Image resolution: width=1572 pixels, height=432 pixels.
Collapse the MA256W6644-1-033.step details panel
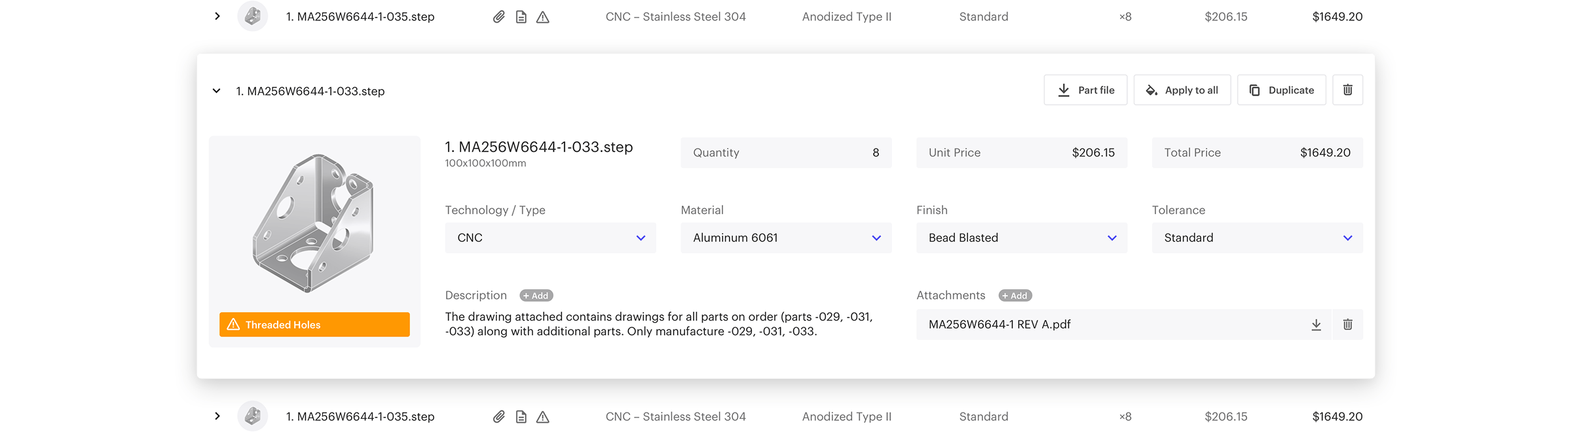[217, 91]
